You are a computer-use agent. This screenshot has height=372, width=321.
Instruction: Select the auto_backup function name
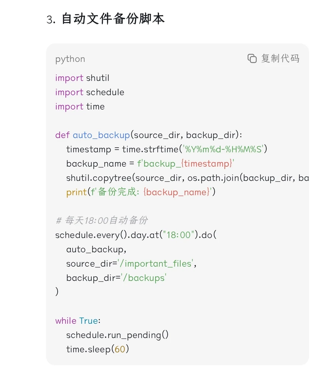click(101, 135)
